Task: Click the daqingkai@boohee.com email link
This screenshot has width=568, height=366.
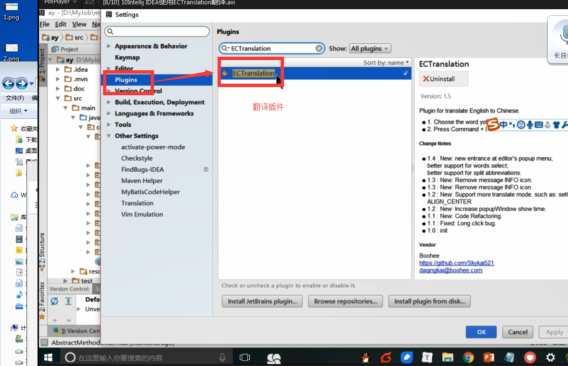Action: [451, 270]
